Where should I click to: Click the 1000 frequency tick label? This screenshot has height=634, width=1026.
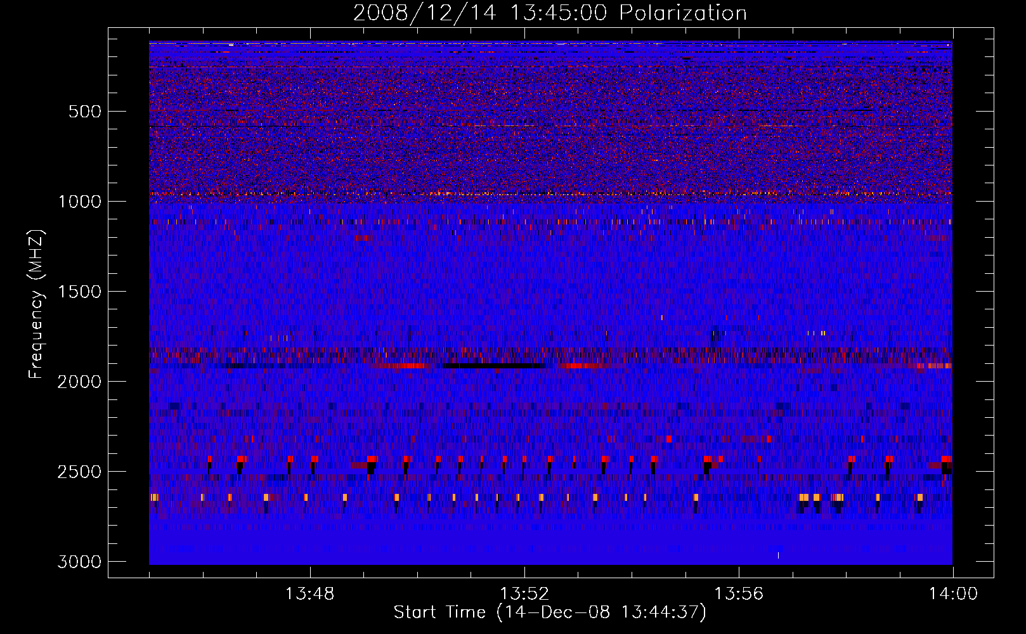pos(79,202)
